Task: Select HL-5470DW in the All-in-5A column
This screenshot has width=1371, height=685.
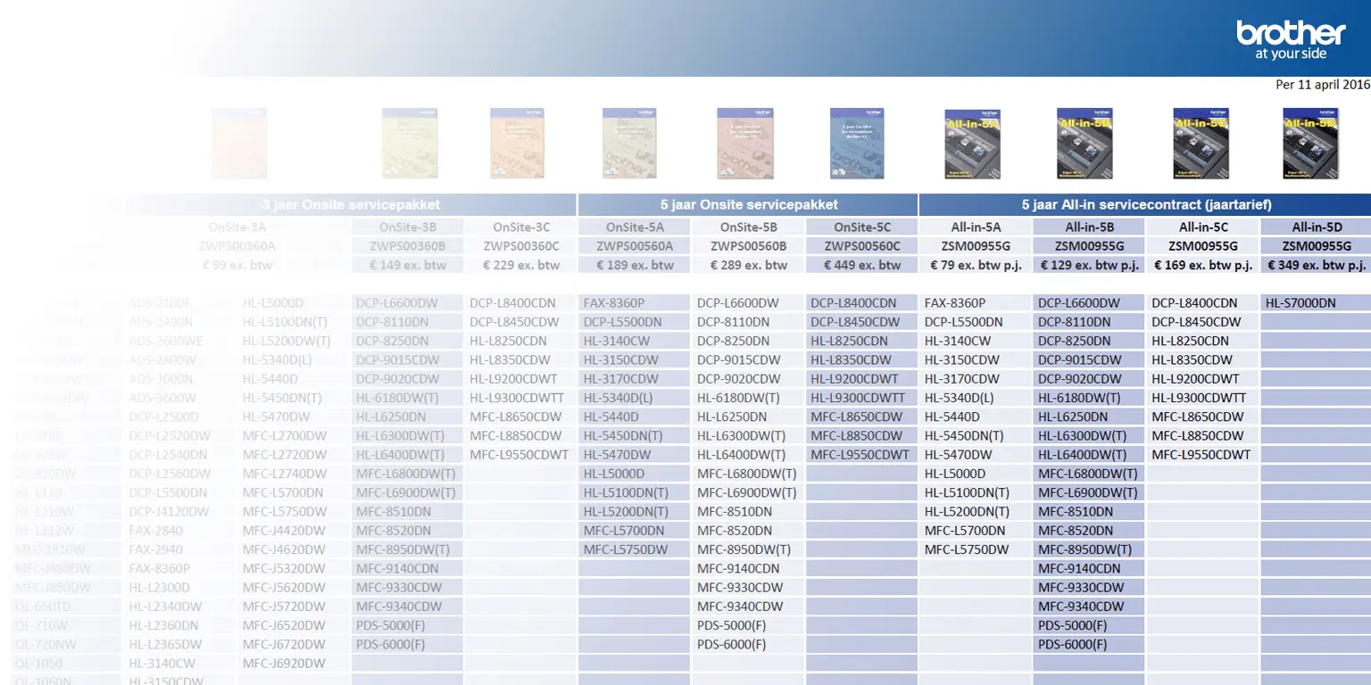Action: point(959,455)
